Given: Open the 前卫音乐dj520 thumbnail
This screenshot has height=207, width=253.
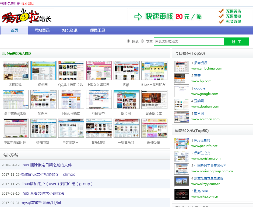Looking at the screenshot, I should coord(16,99).
